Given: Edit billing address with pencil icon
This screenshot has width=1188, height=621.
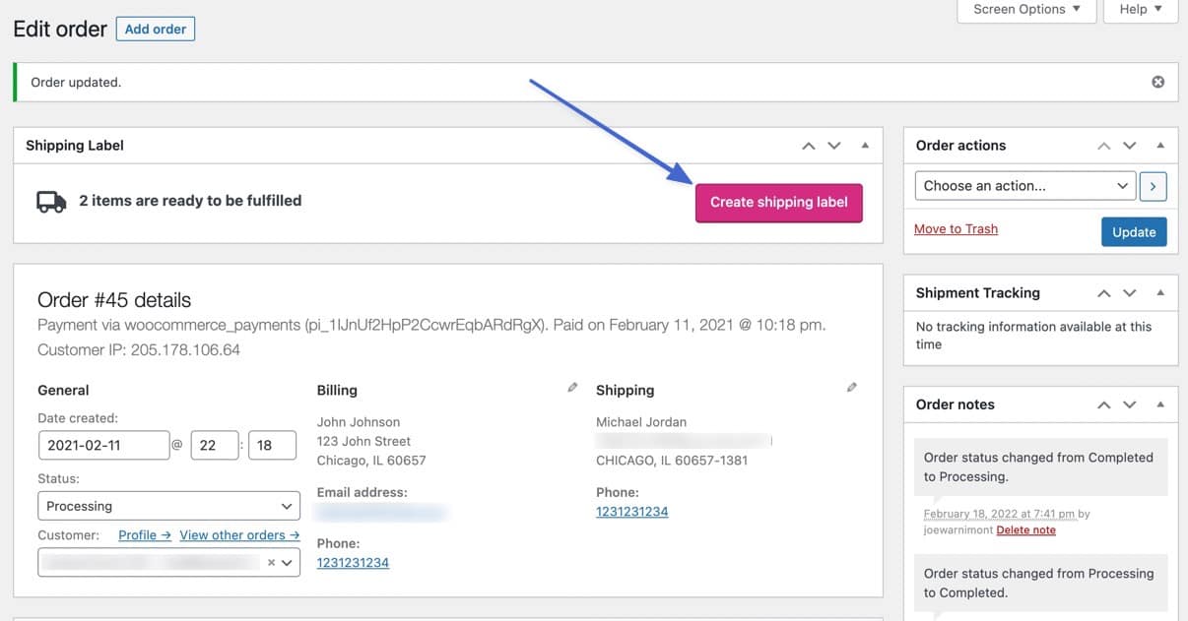Looking at the screenshot, I should click(572, 388).
